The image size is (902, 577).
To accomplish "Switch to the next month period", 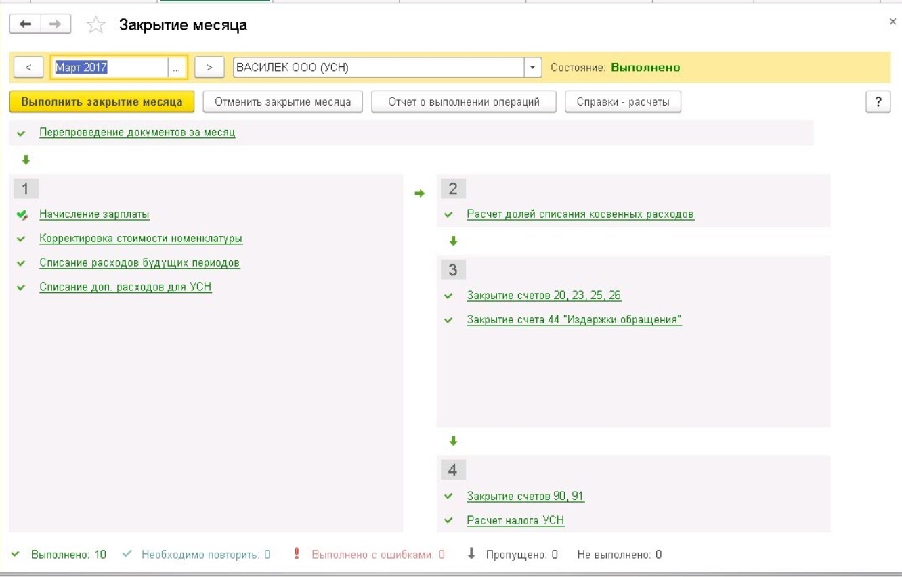I will click(209, 68).
